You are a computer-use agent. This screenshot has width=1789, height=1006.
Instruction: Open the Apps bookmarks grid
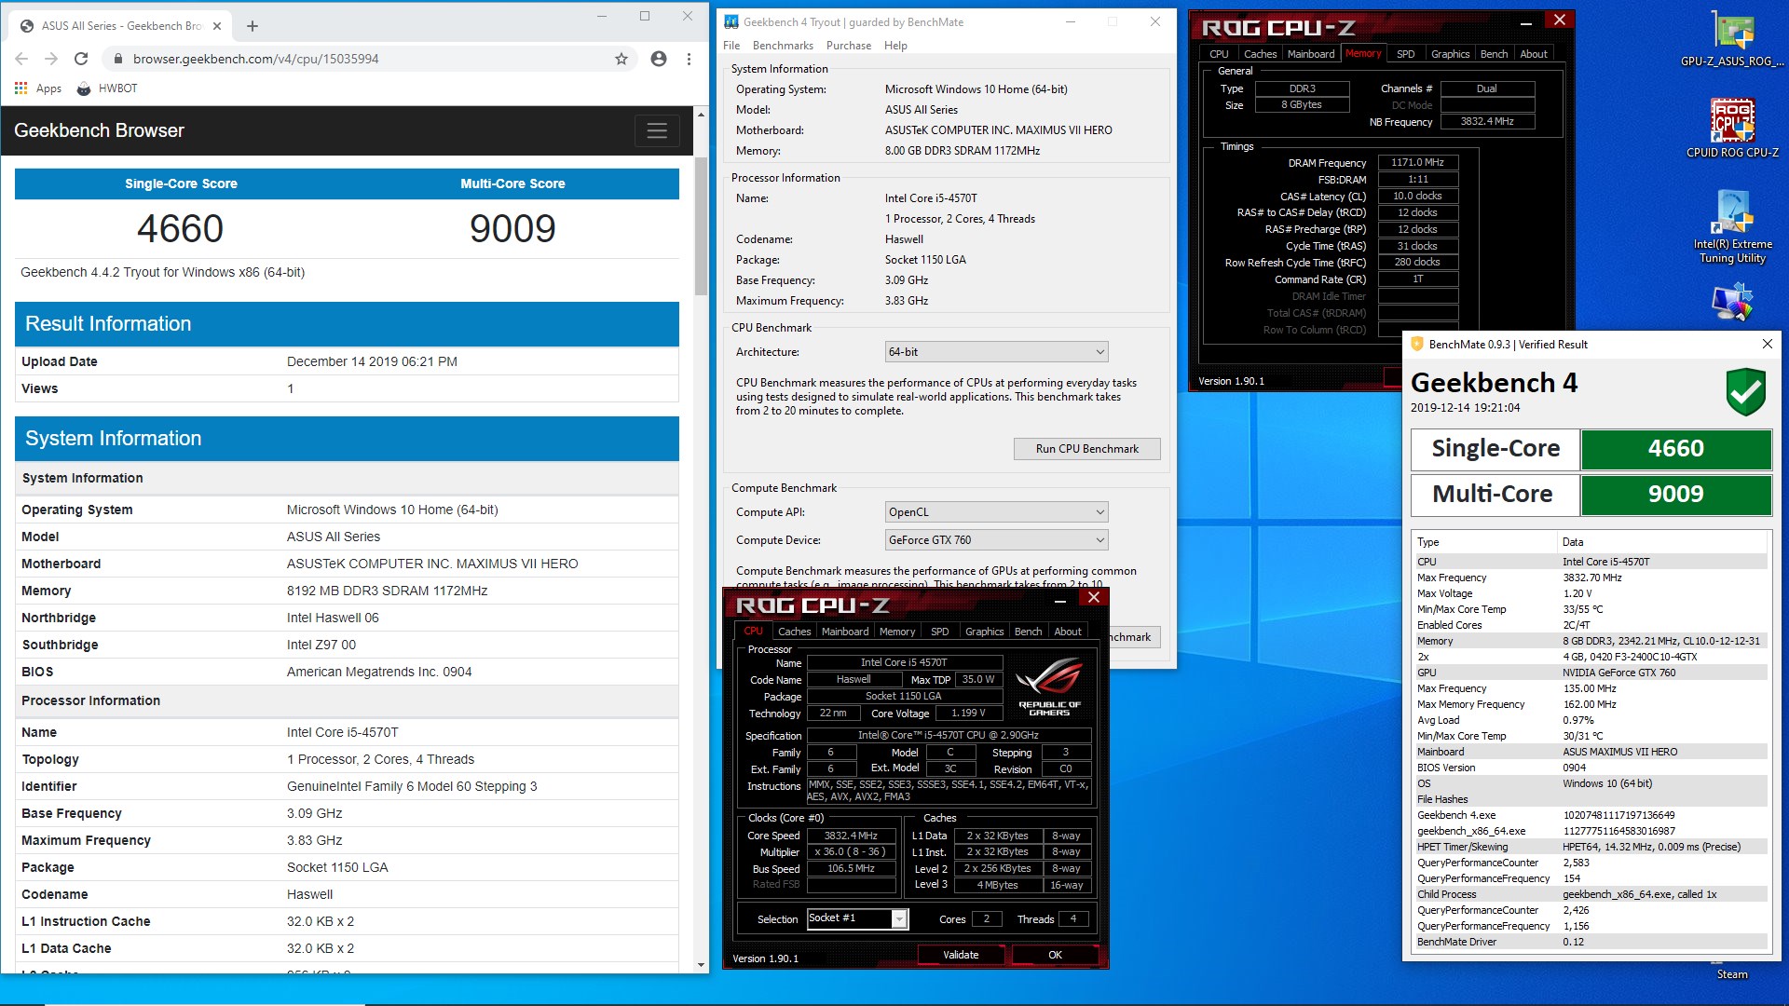click(x=37, y=88)
